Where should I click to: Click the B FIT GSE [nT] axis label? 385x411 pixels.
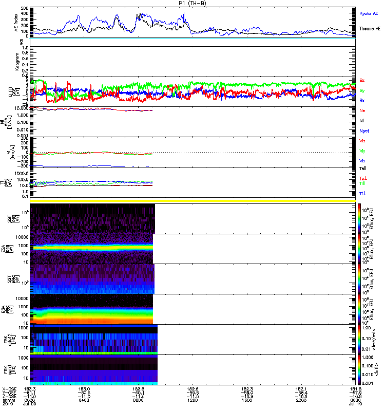point(14,92)
